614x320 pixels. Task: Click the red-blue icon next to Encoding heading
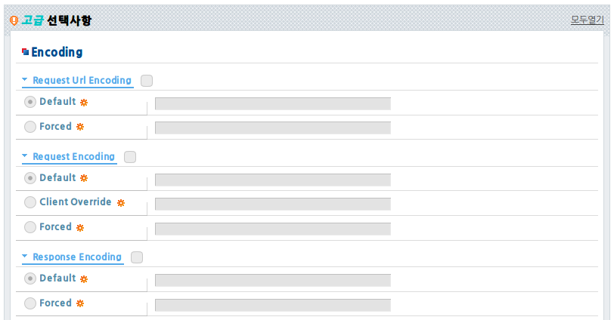[x=25, y=51]
